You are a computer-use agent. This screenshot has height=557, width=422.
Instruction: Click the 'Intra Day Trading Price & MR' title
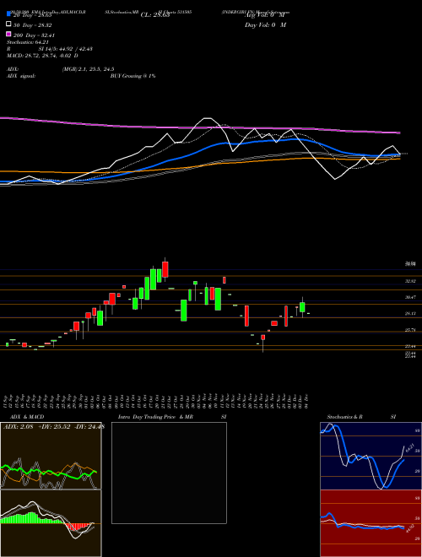point(155,417)
